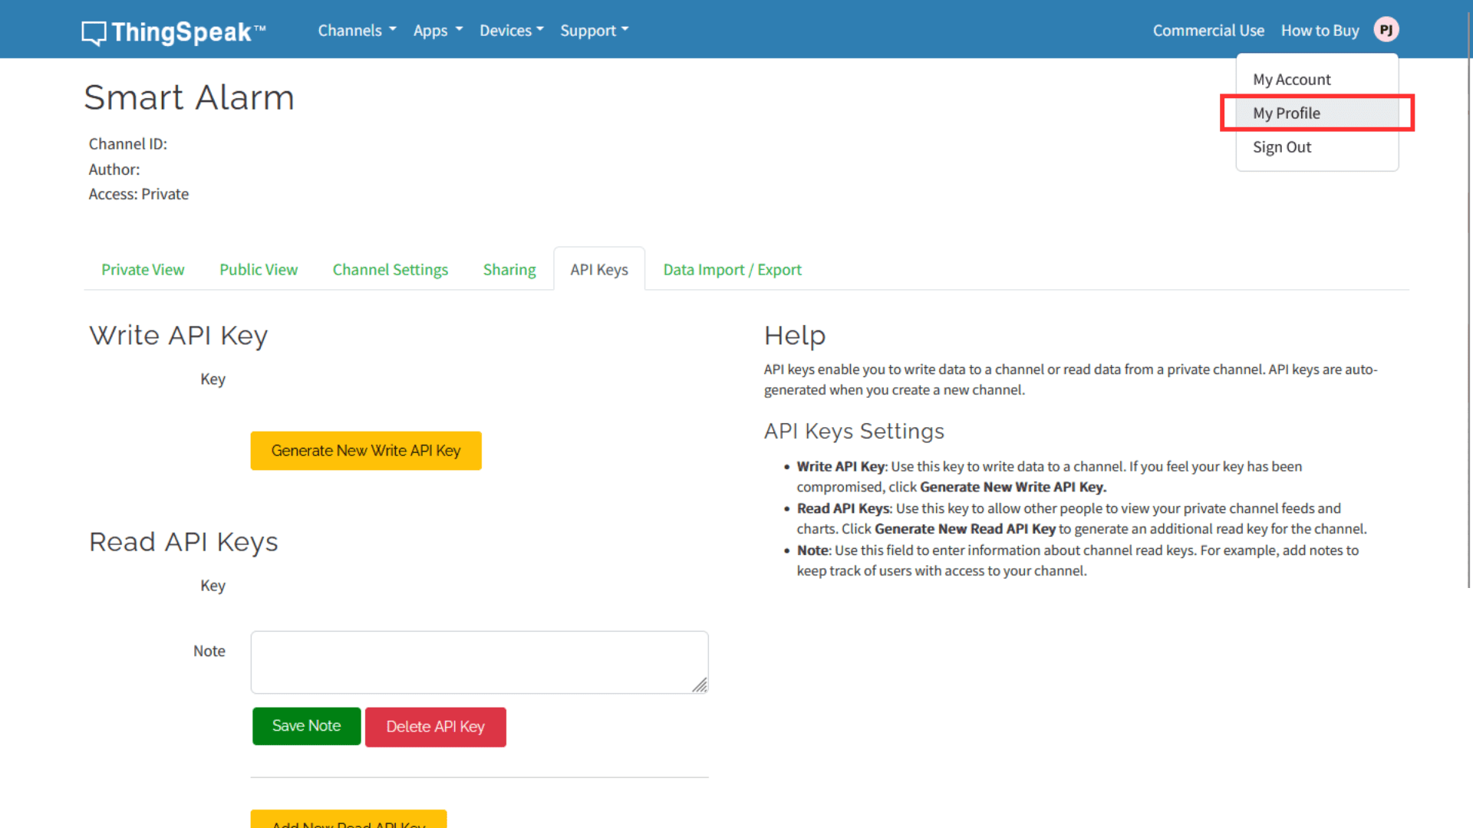1473x828 pixels.
Task: Click the Key label under Read API Keys
Action: pyautogui.click(x=213, y=586)
